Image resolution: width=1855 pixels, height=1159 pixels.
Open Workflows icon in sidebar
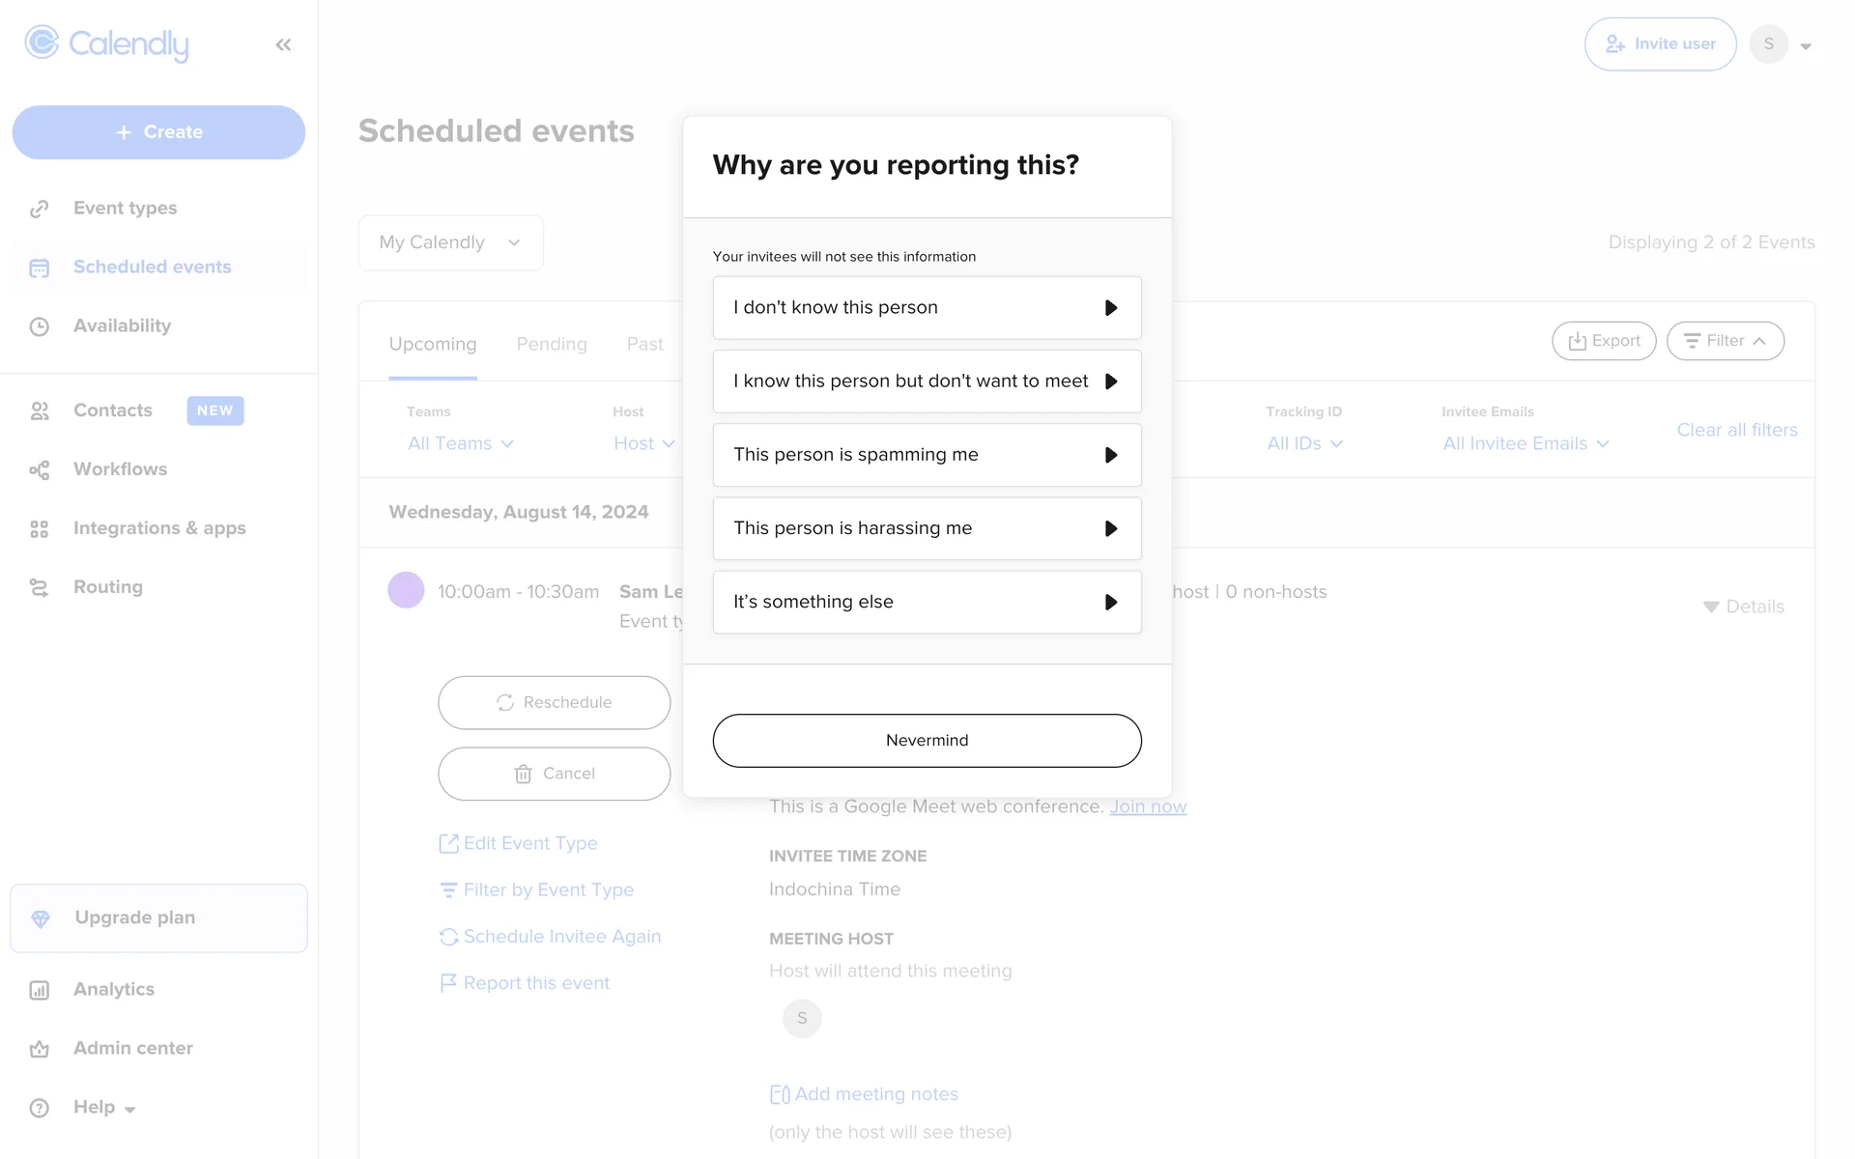(40, 469)
